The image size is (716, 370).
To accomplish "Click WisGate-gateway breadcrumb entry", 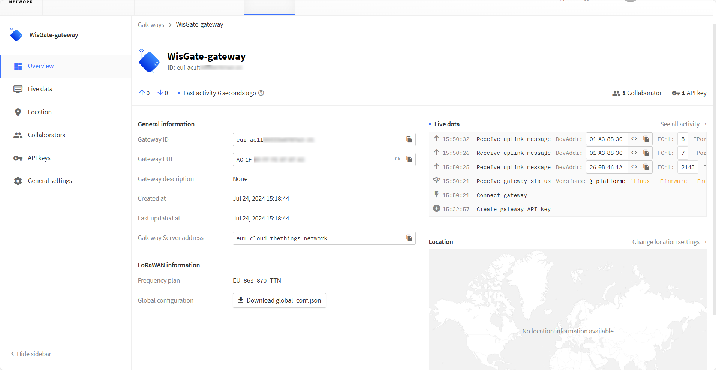I will (x=199, y=25).
